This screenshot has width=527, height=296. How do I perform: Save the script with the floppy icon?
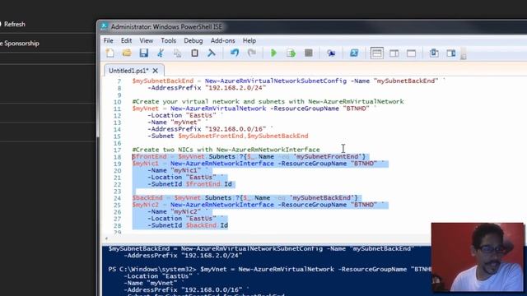coord(144,53)
